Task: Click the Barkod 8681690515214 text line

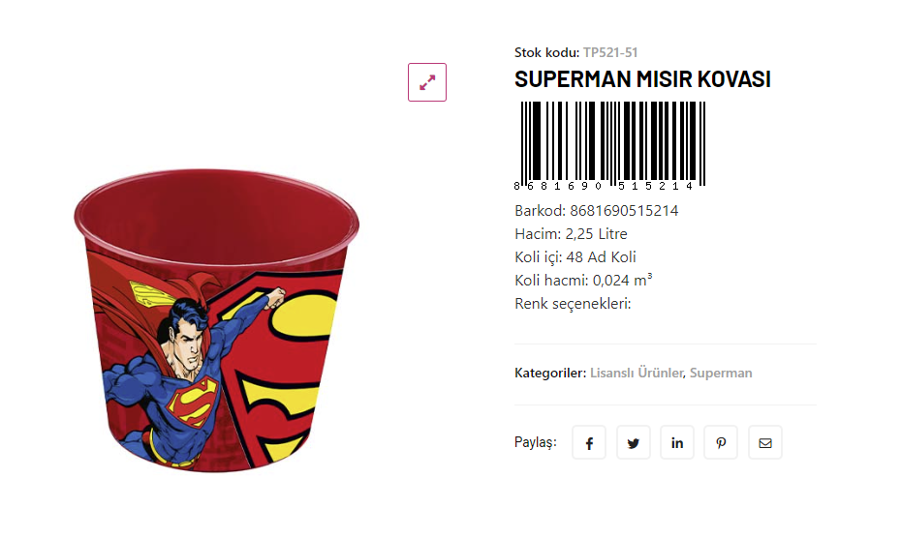Action: [x=596, y=210]
